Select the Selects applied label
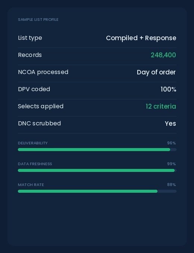The image size is (194, 253). click(41, 106)
